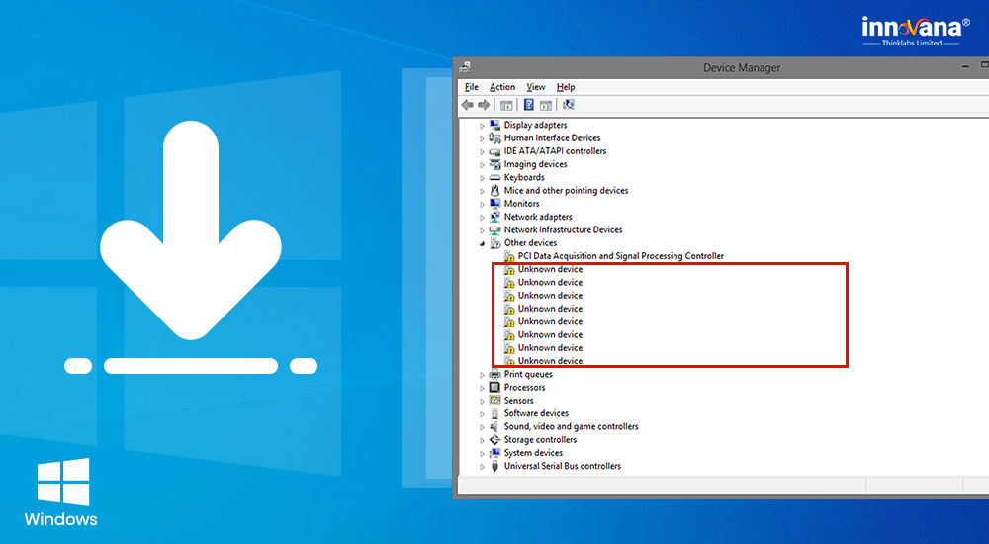Select the Keyboards icon
This screenshot has height=544, width=989.
pos(495,178)
